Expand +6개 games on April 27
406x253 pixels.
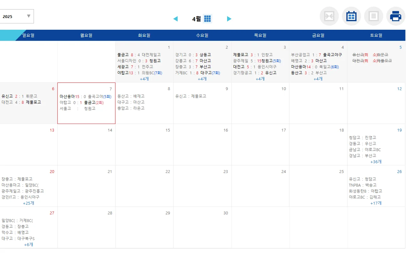click(29, 244)
